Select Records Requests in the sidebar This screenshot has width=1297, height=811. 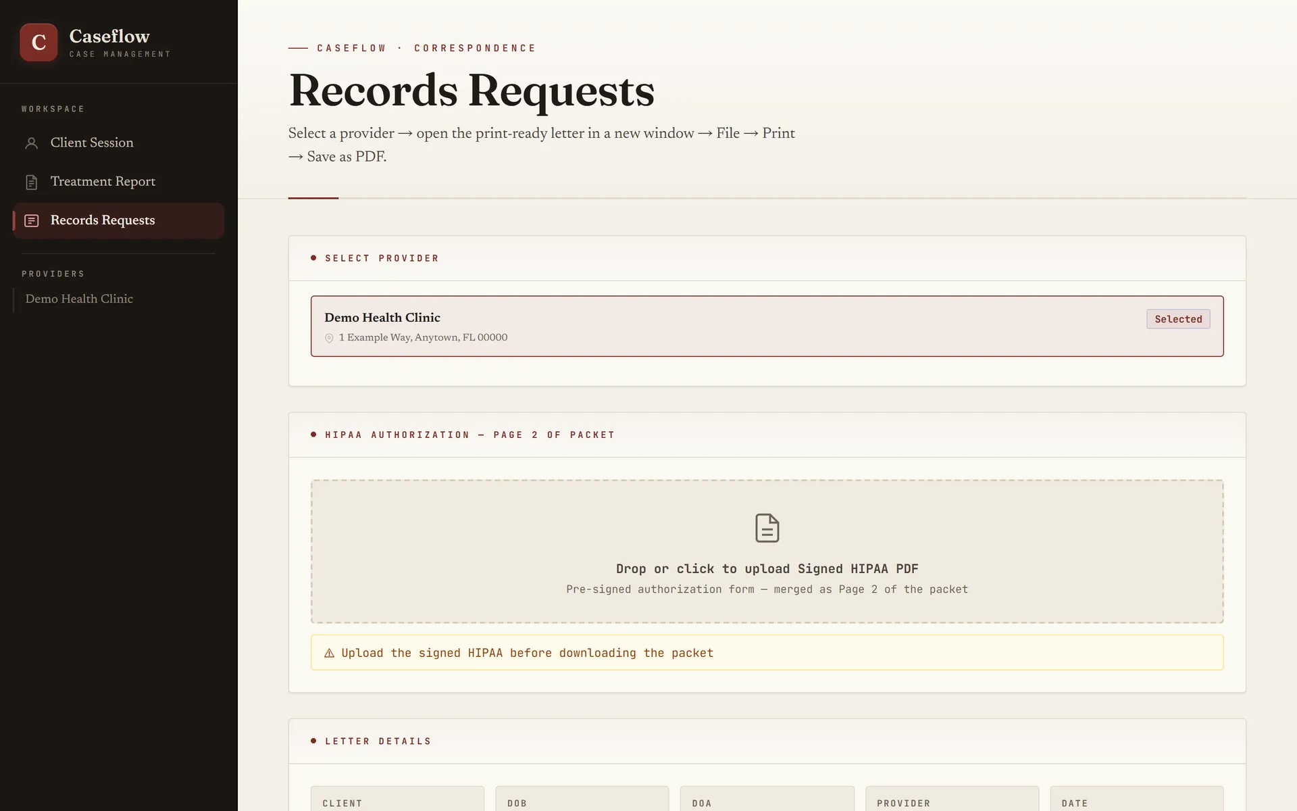coord(118,220)
